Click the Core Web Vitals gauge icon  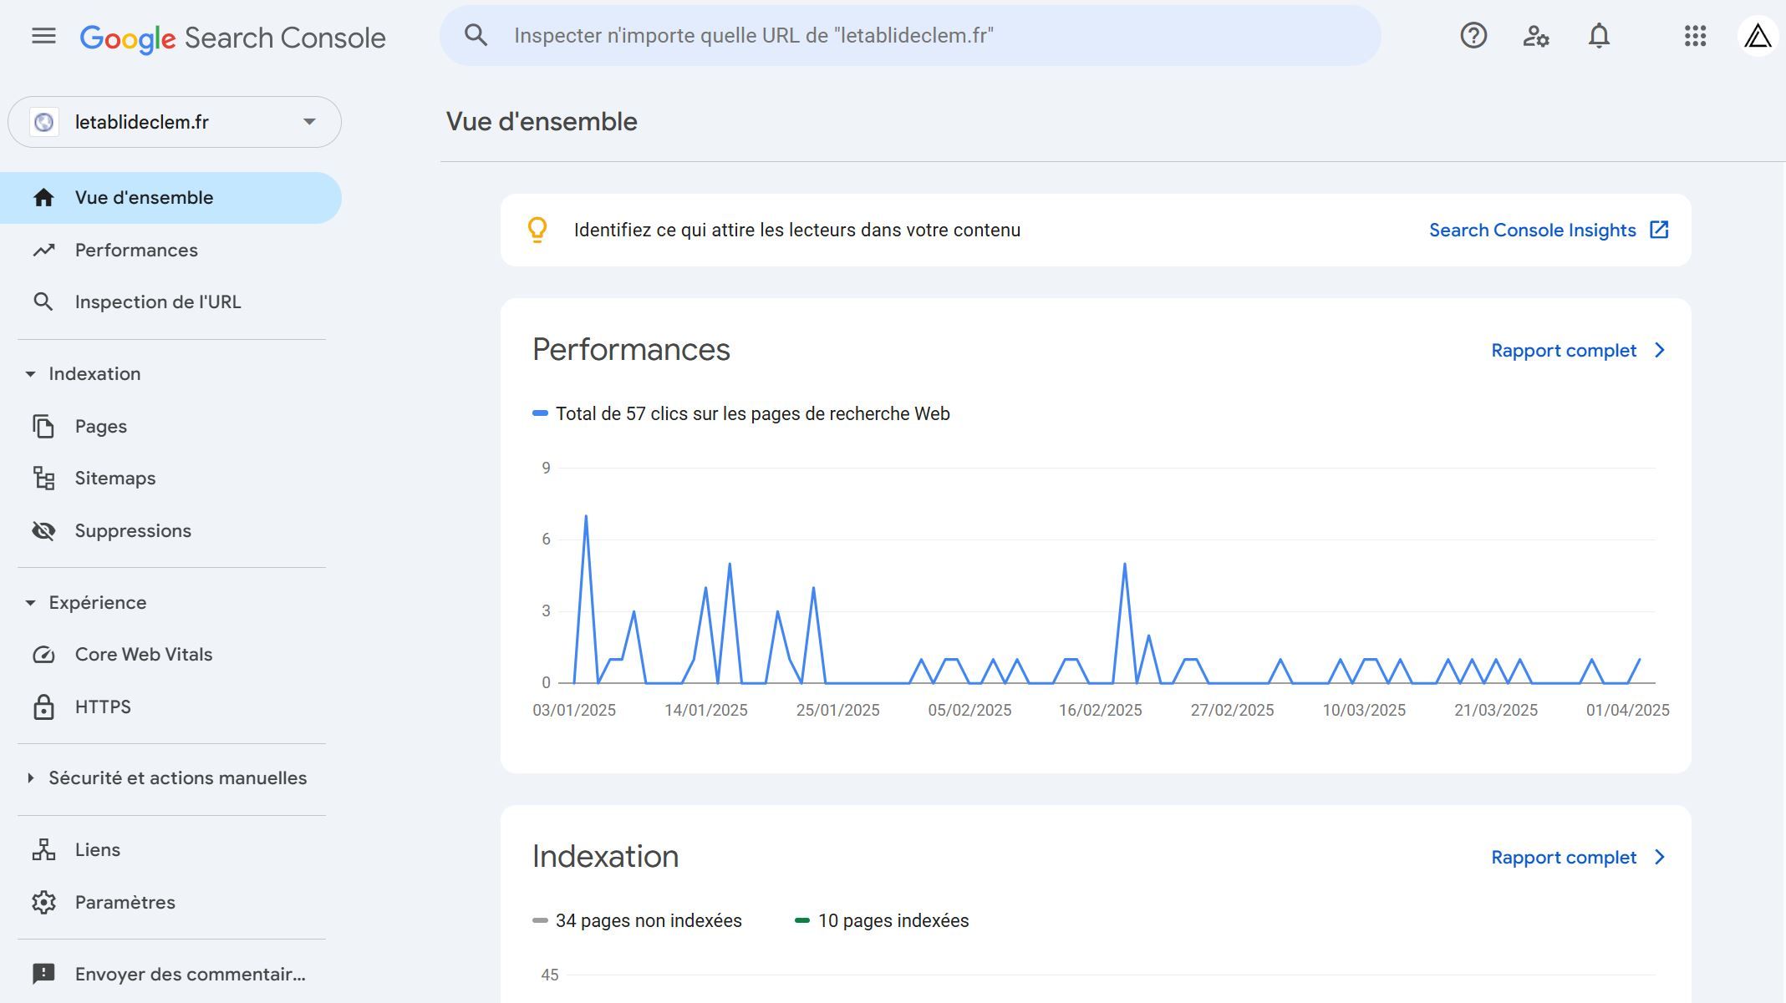(x=43, y=655)
